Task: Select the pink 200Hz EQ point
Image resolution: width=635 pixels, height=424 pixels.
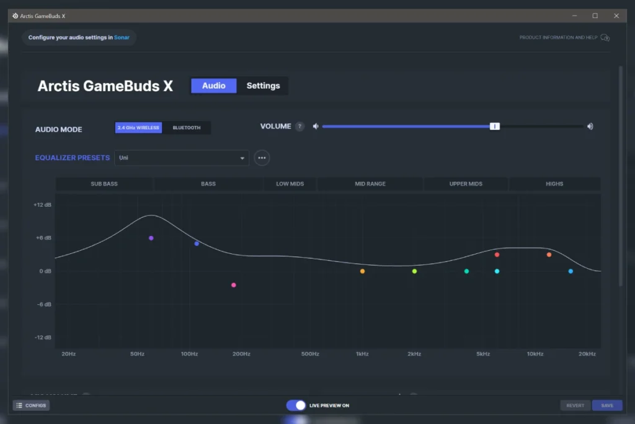Action: pos(234,285)
